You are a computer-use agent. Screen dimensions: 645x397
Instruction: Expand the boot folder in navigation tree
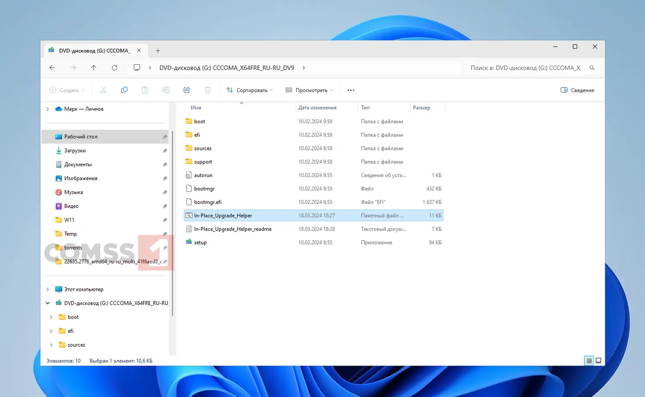51,318
